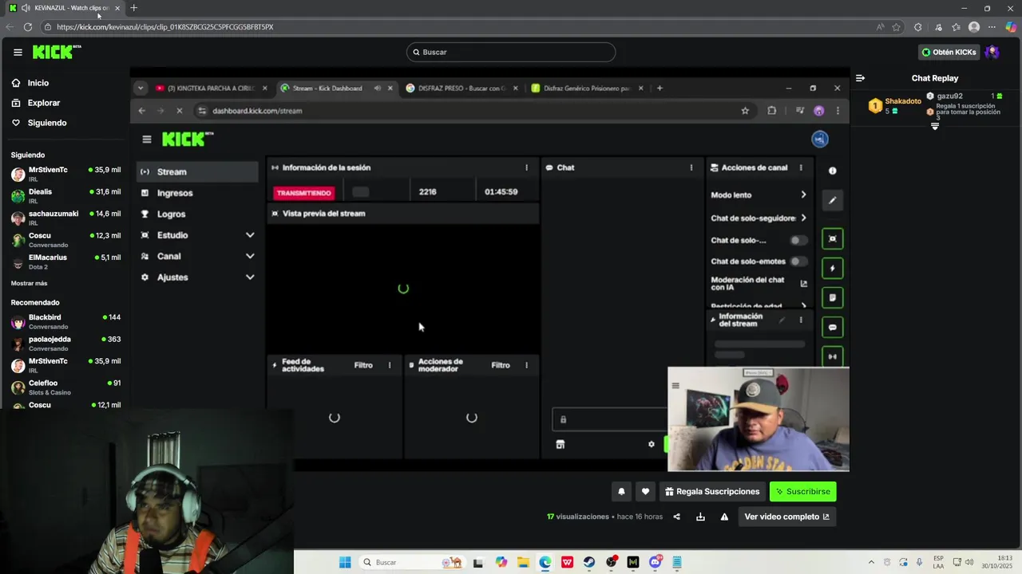The image size is (1022, 574).
Task: Click the TRANSMITIENDO status badge
Action: coord(303,193)
